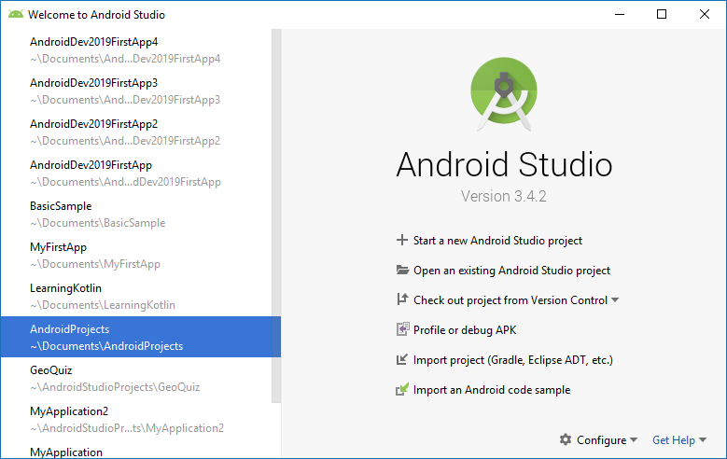Close the Welcome to Android Studio window
Image resolution: width=727 pixels, height=459 pixels.
[x=705, y=14]
